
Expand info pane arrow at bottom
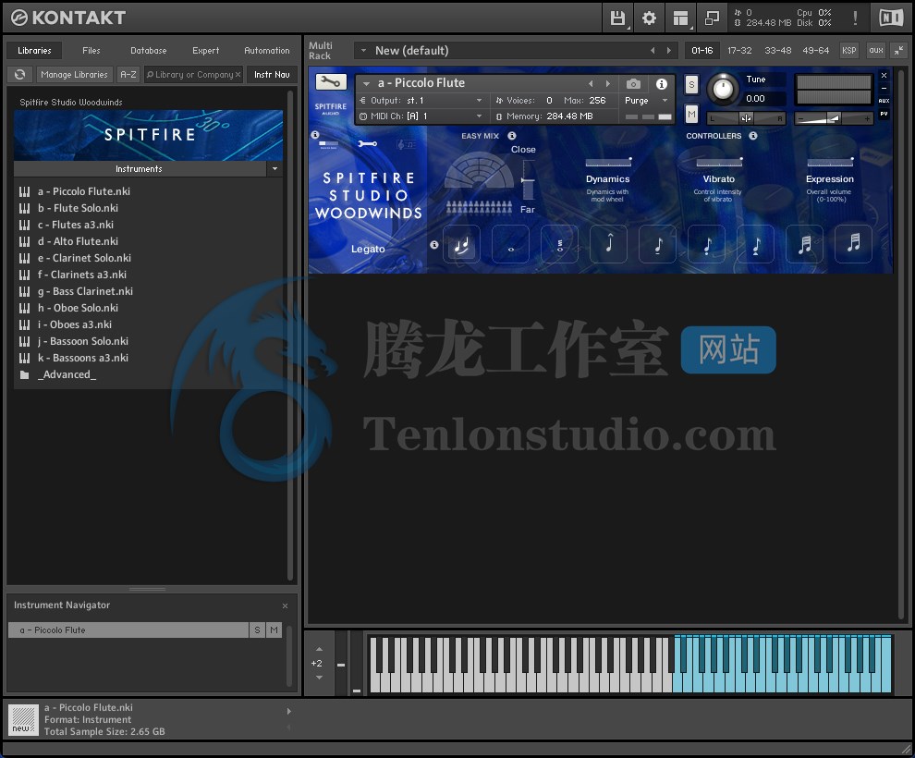coord(289,711)
